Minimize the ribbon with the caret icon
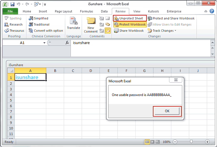Viewport: 217px width, 147px height. 206,11
